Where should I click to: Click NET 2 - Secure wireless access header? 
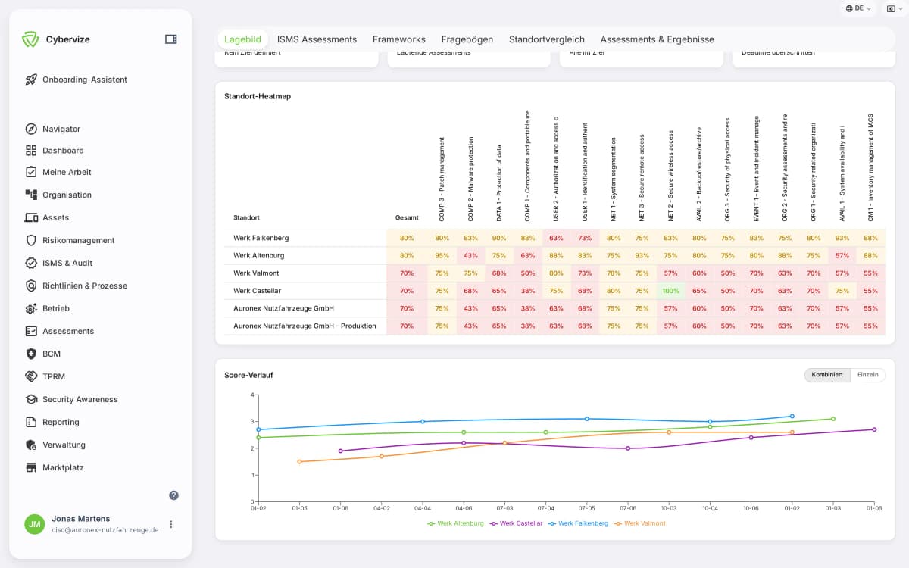[670, 176]
